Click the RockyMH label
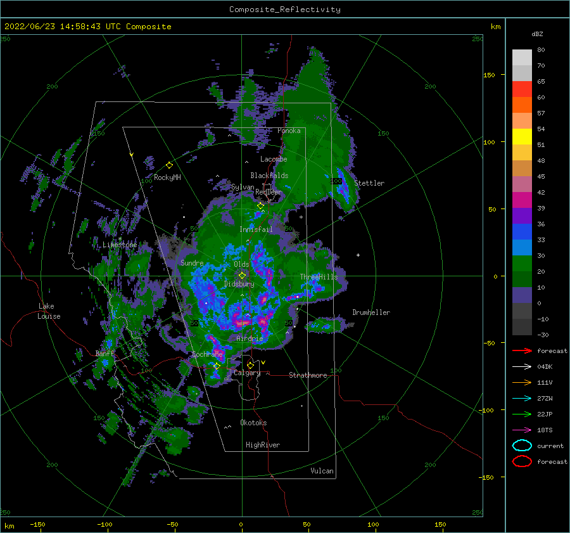Screen dimensions: 570x533 (x=167, y=177)
